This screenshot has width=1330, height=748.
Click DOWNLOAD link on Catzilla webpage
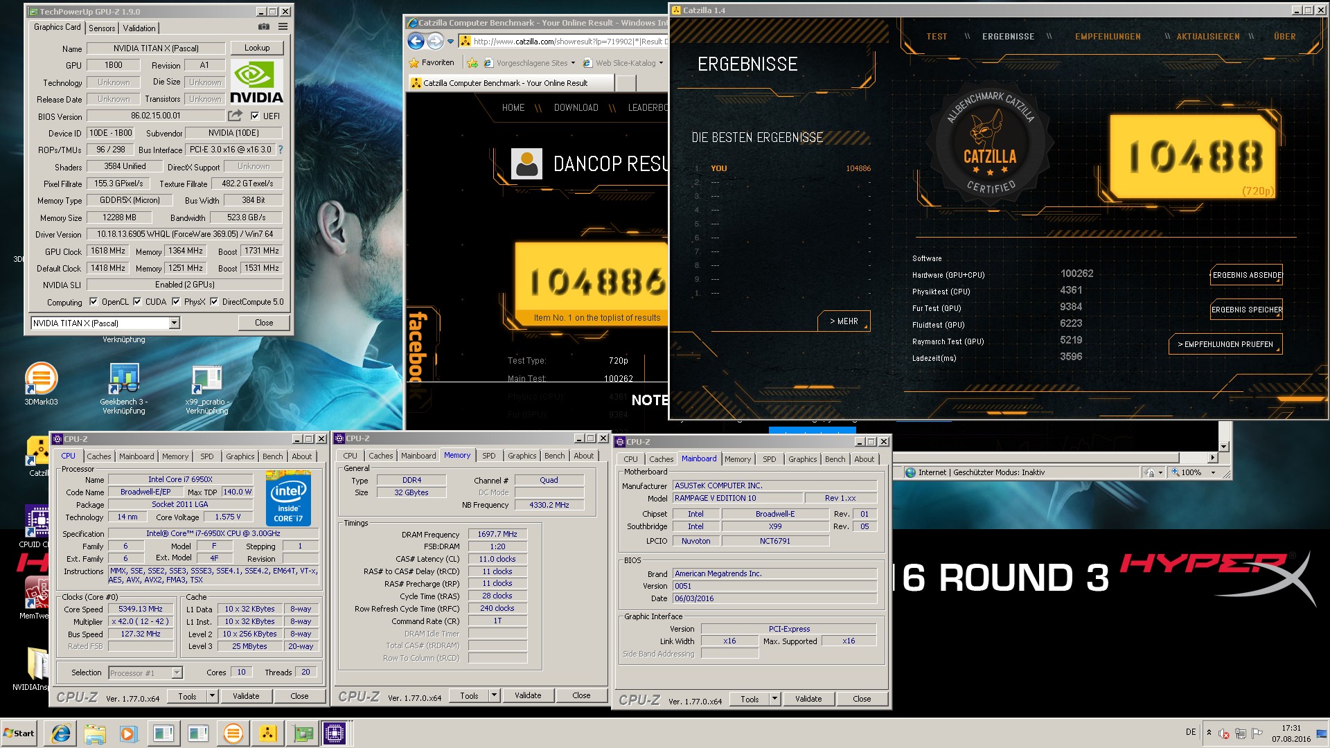[x=576, y=107]
